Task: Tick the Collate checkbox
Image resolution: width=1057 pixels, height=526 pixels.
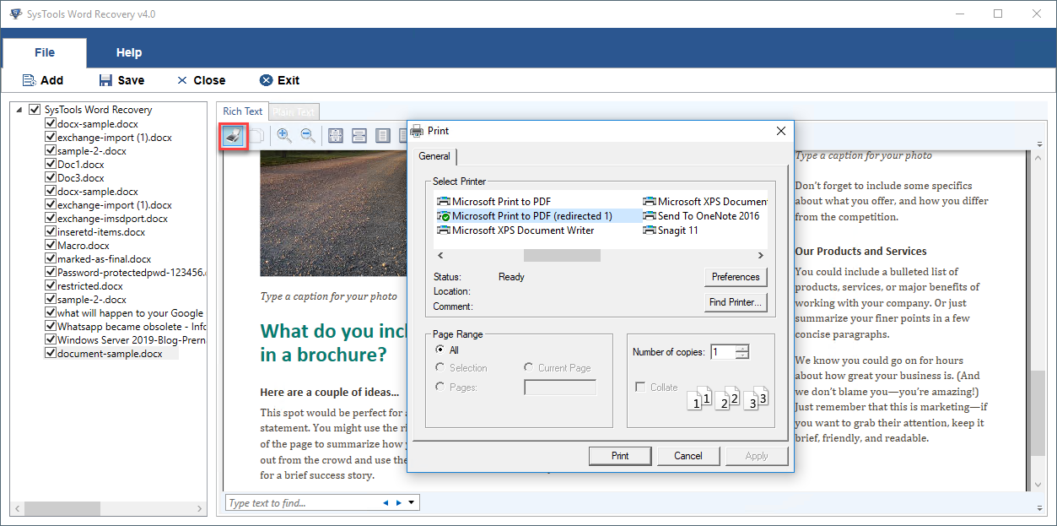Action: point(639,387)
